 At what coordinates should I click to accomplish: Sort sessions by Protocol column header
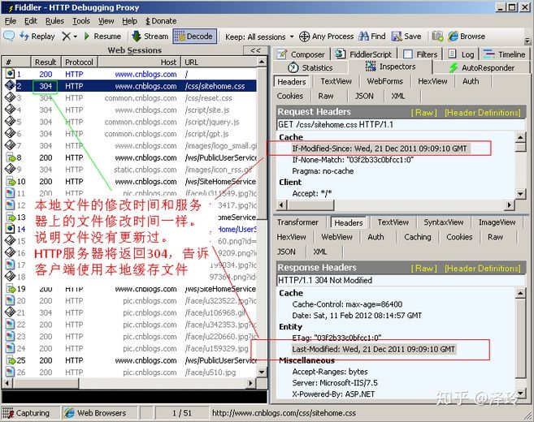80,62
